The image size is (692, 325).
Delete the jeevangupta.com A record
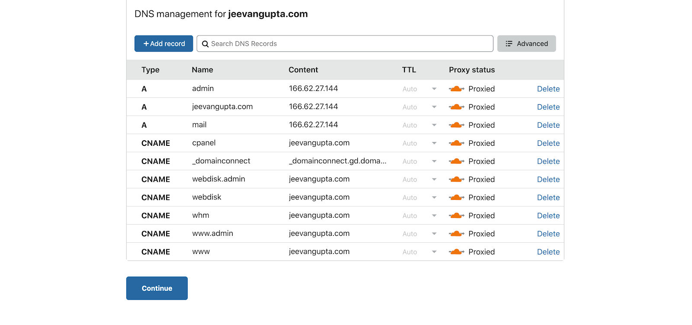point(548,107)
